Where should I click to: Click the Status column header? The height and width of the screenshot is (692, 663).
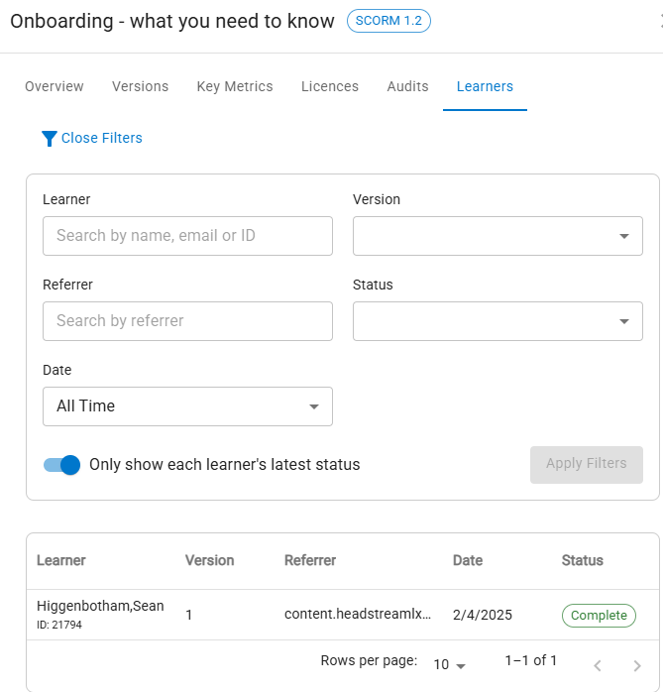[x=583, y=560]
